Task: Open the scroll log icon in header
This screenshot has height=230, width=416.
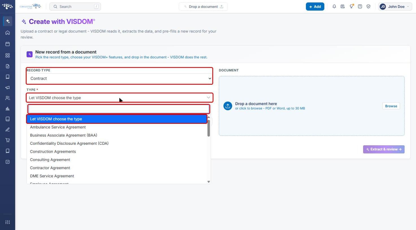Action: coord(343,6)
